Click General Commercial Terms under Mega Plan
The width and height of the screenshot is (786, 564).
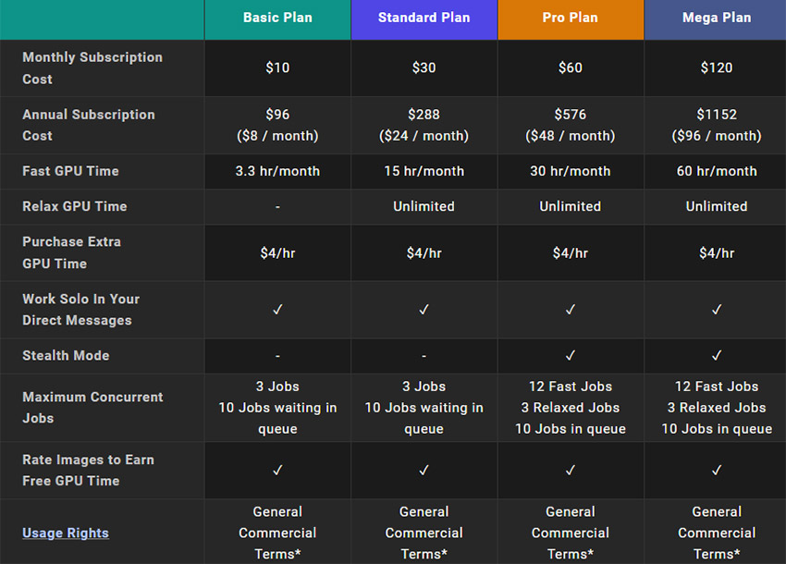(x=716, y=533)
